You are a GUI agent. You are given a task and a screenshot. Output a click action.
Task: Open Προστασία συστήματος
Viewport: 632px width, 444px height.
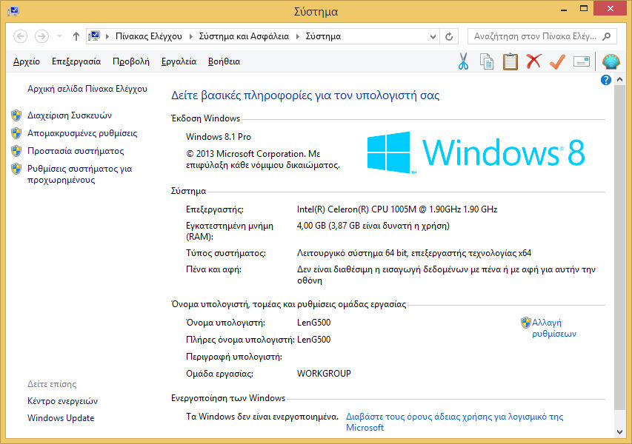tap(76, 151)
